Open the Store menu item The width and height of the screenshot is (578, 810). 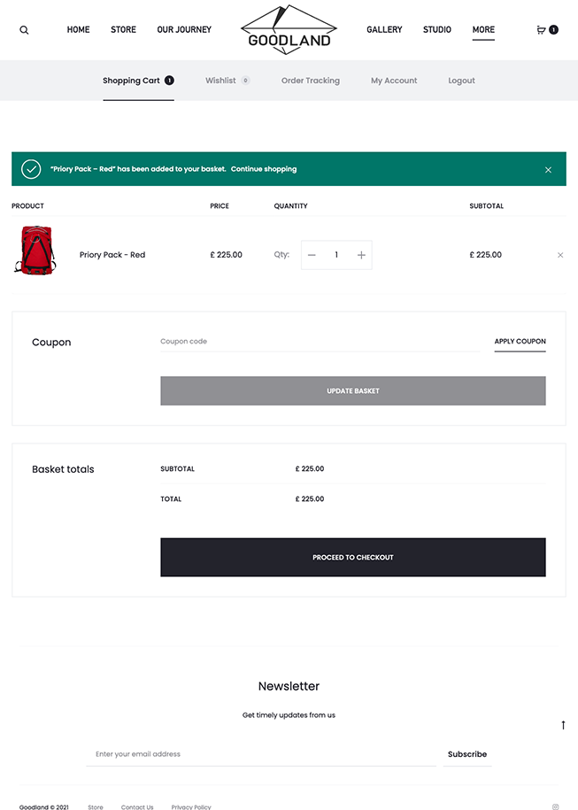[x=123, y=30]
